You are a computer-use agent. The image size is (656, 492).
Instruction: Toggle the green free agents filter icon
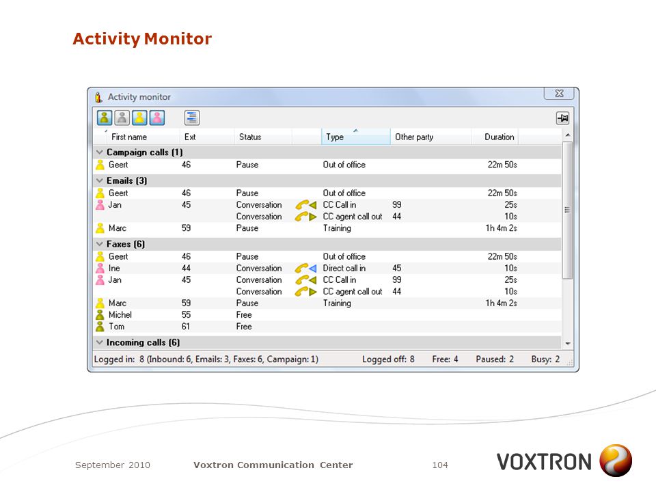point(105,118)
